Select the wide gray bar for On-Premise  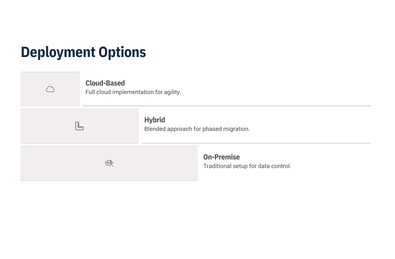109,163
